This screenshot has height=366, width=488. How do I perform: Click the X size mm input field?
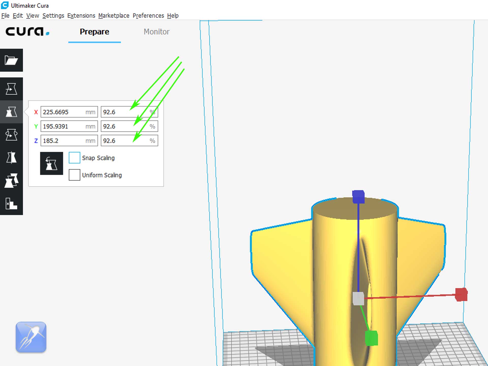coord(64,112)
